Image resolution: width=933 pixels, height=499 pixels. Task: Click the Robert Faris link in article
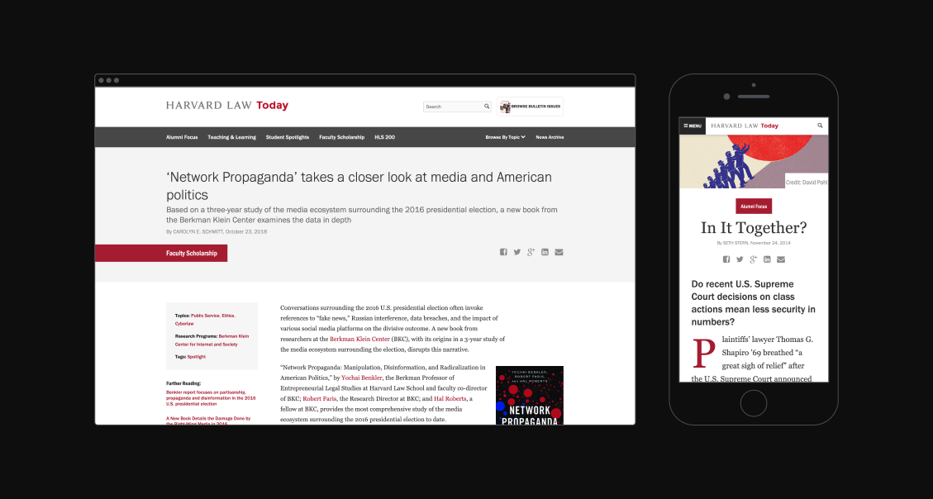click(320, 398)
